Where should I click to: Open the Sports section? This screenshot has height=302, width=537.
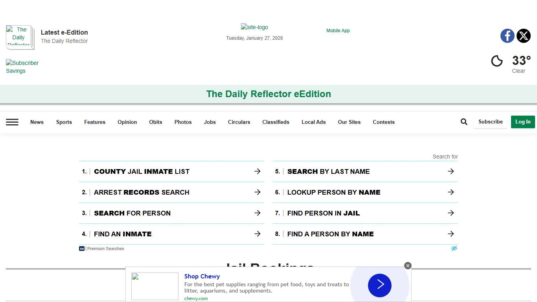64,122
